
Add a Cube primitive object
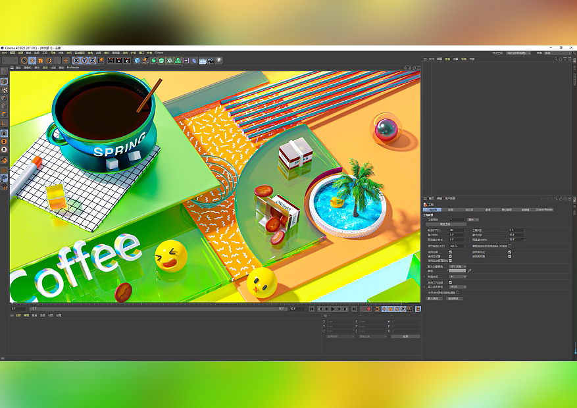(x=138, y=61)
